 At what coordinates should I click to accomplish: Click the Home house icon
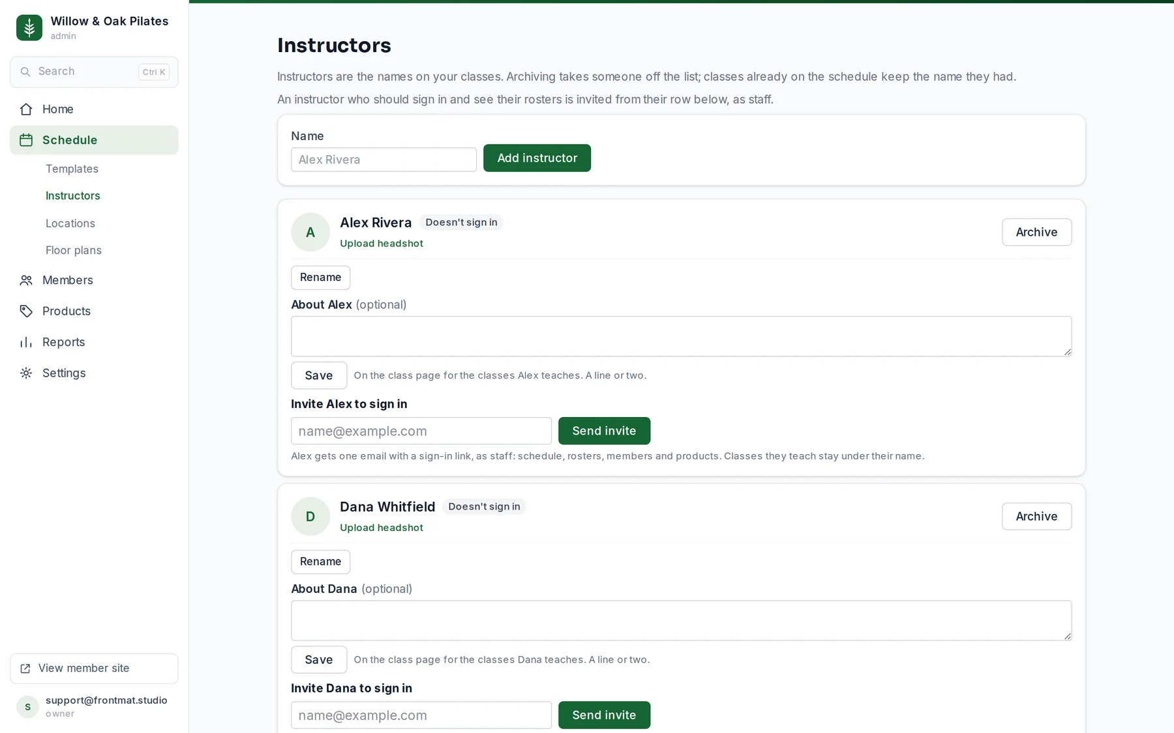26,109
